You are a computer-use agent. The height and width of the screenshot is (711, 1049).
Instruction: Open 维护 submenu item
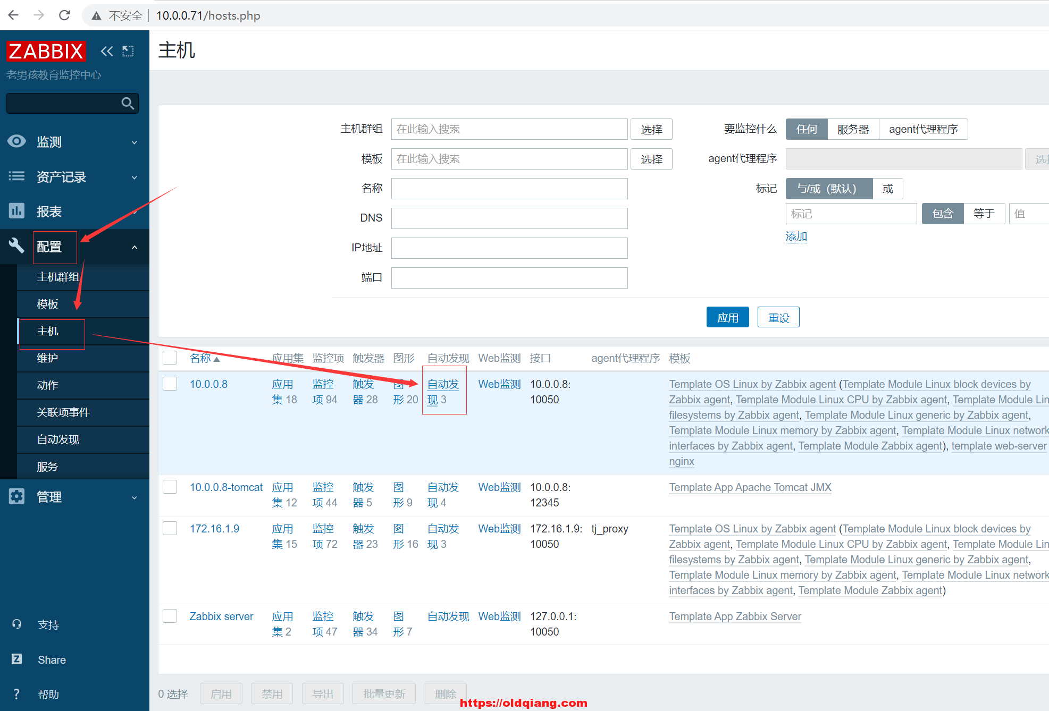[83, 358]
